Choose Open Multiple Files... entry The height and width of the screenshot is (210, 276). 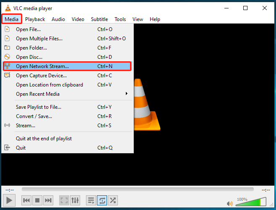click(x=68, y=39)
